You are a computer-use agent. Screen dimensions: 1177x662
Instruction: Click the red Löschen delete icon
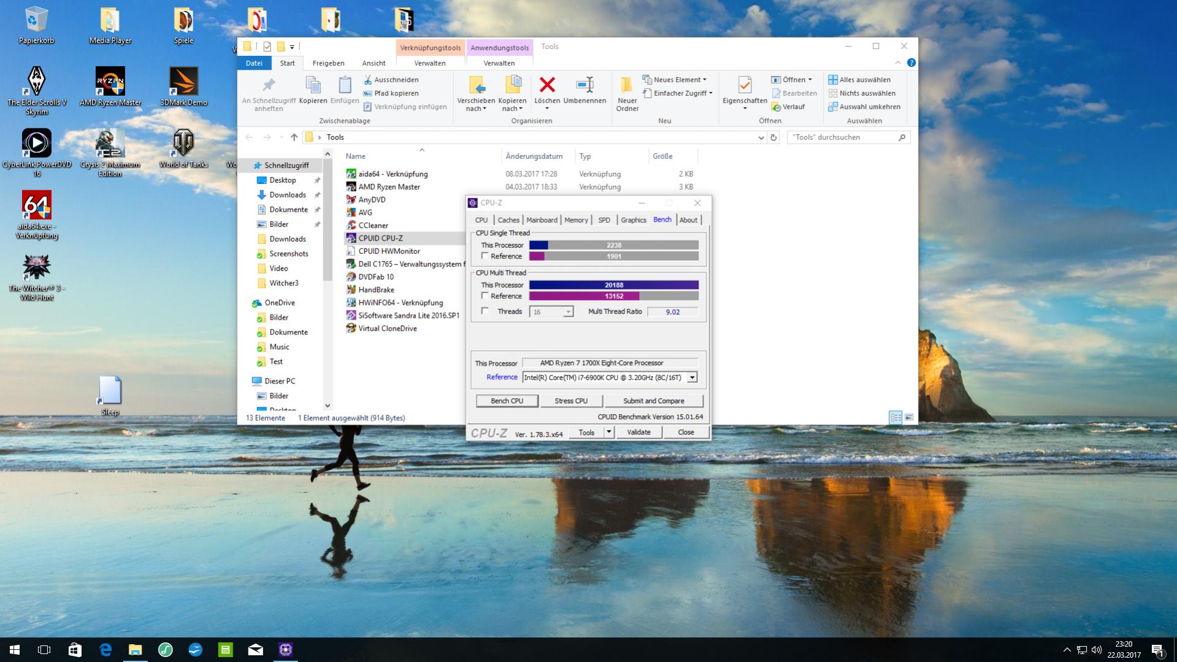click(x=546, y=85)
